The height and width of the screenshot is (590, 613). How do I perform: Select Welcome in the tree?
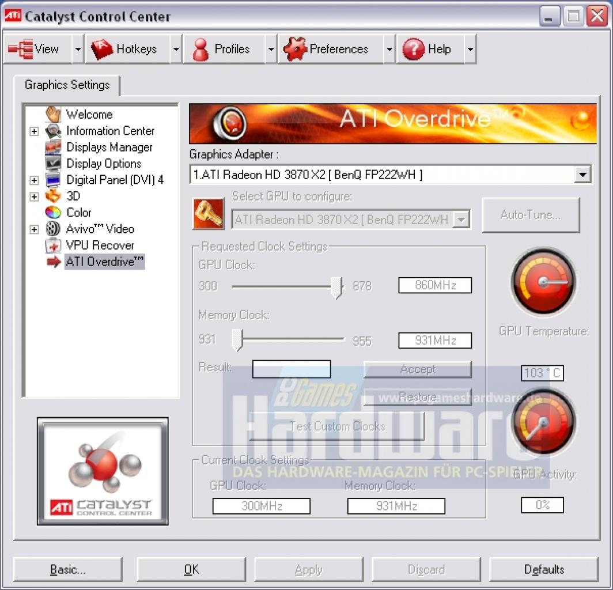click(89, 114)
